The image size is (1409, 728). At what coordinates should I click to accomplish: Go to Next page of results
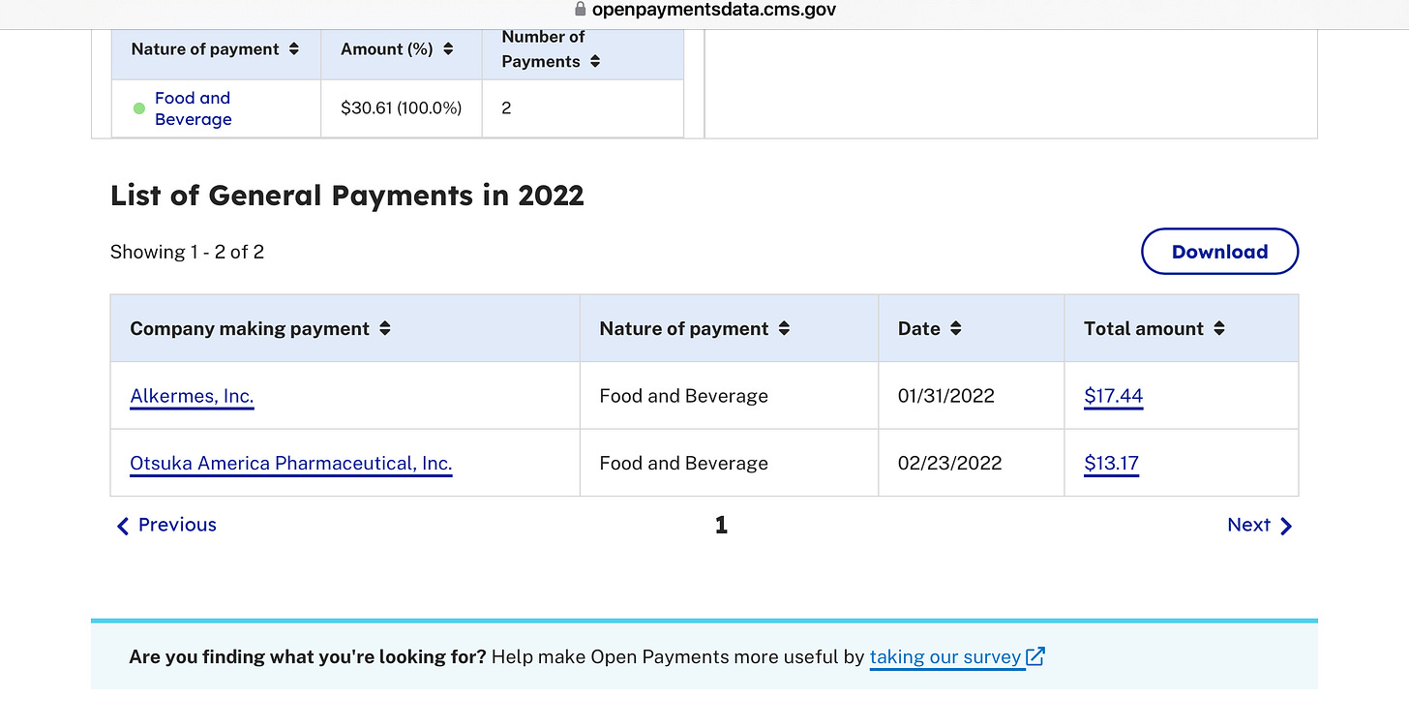(1260, 525)
